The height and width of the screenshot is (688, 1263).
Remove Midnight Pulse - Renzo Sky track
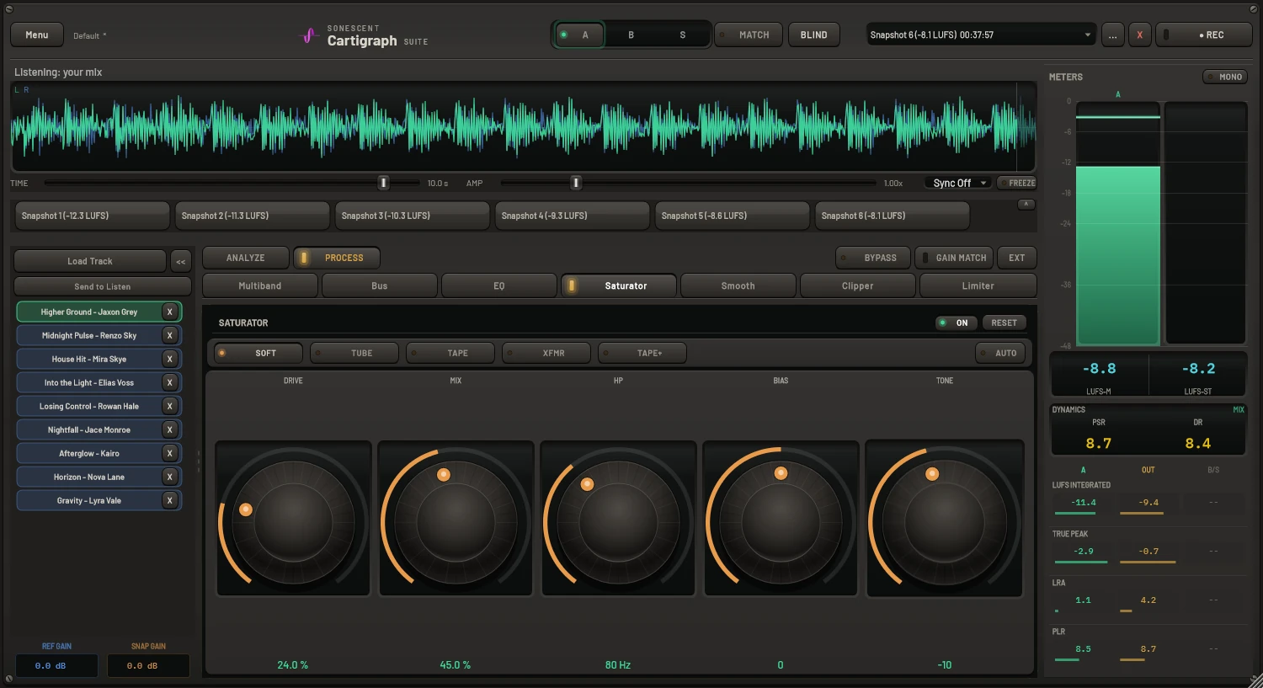pos(169,335)
